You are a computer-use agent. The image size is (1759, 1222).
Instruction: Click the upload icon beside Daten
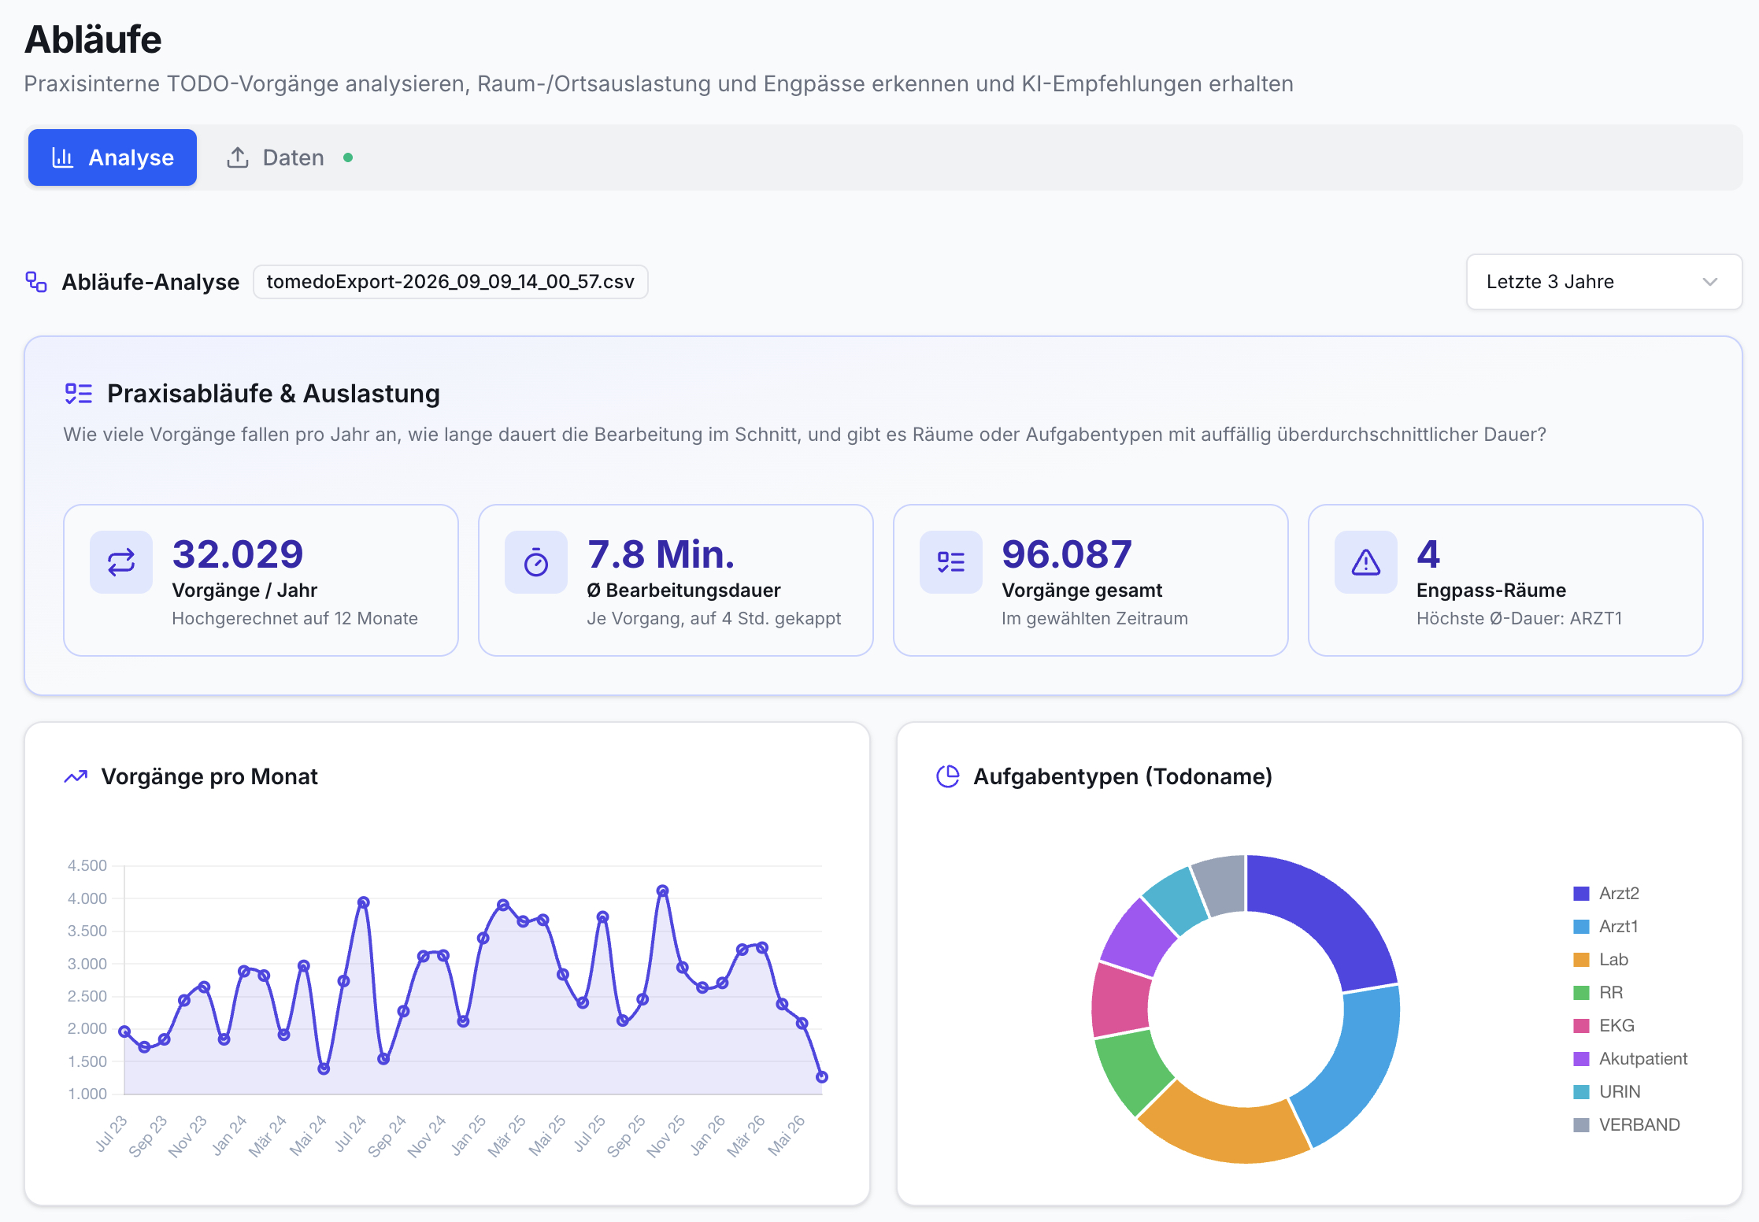238,157
